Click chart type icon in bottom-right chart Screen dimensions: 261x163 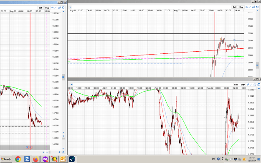pyautogui.click(x=255, y=85)
